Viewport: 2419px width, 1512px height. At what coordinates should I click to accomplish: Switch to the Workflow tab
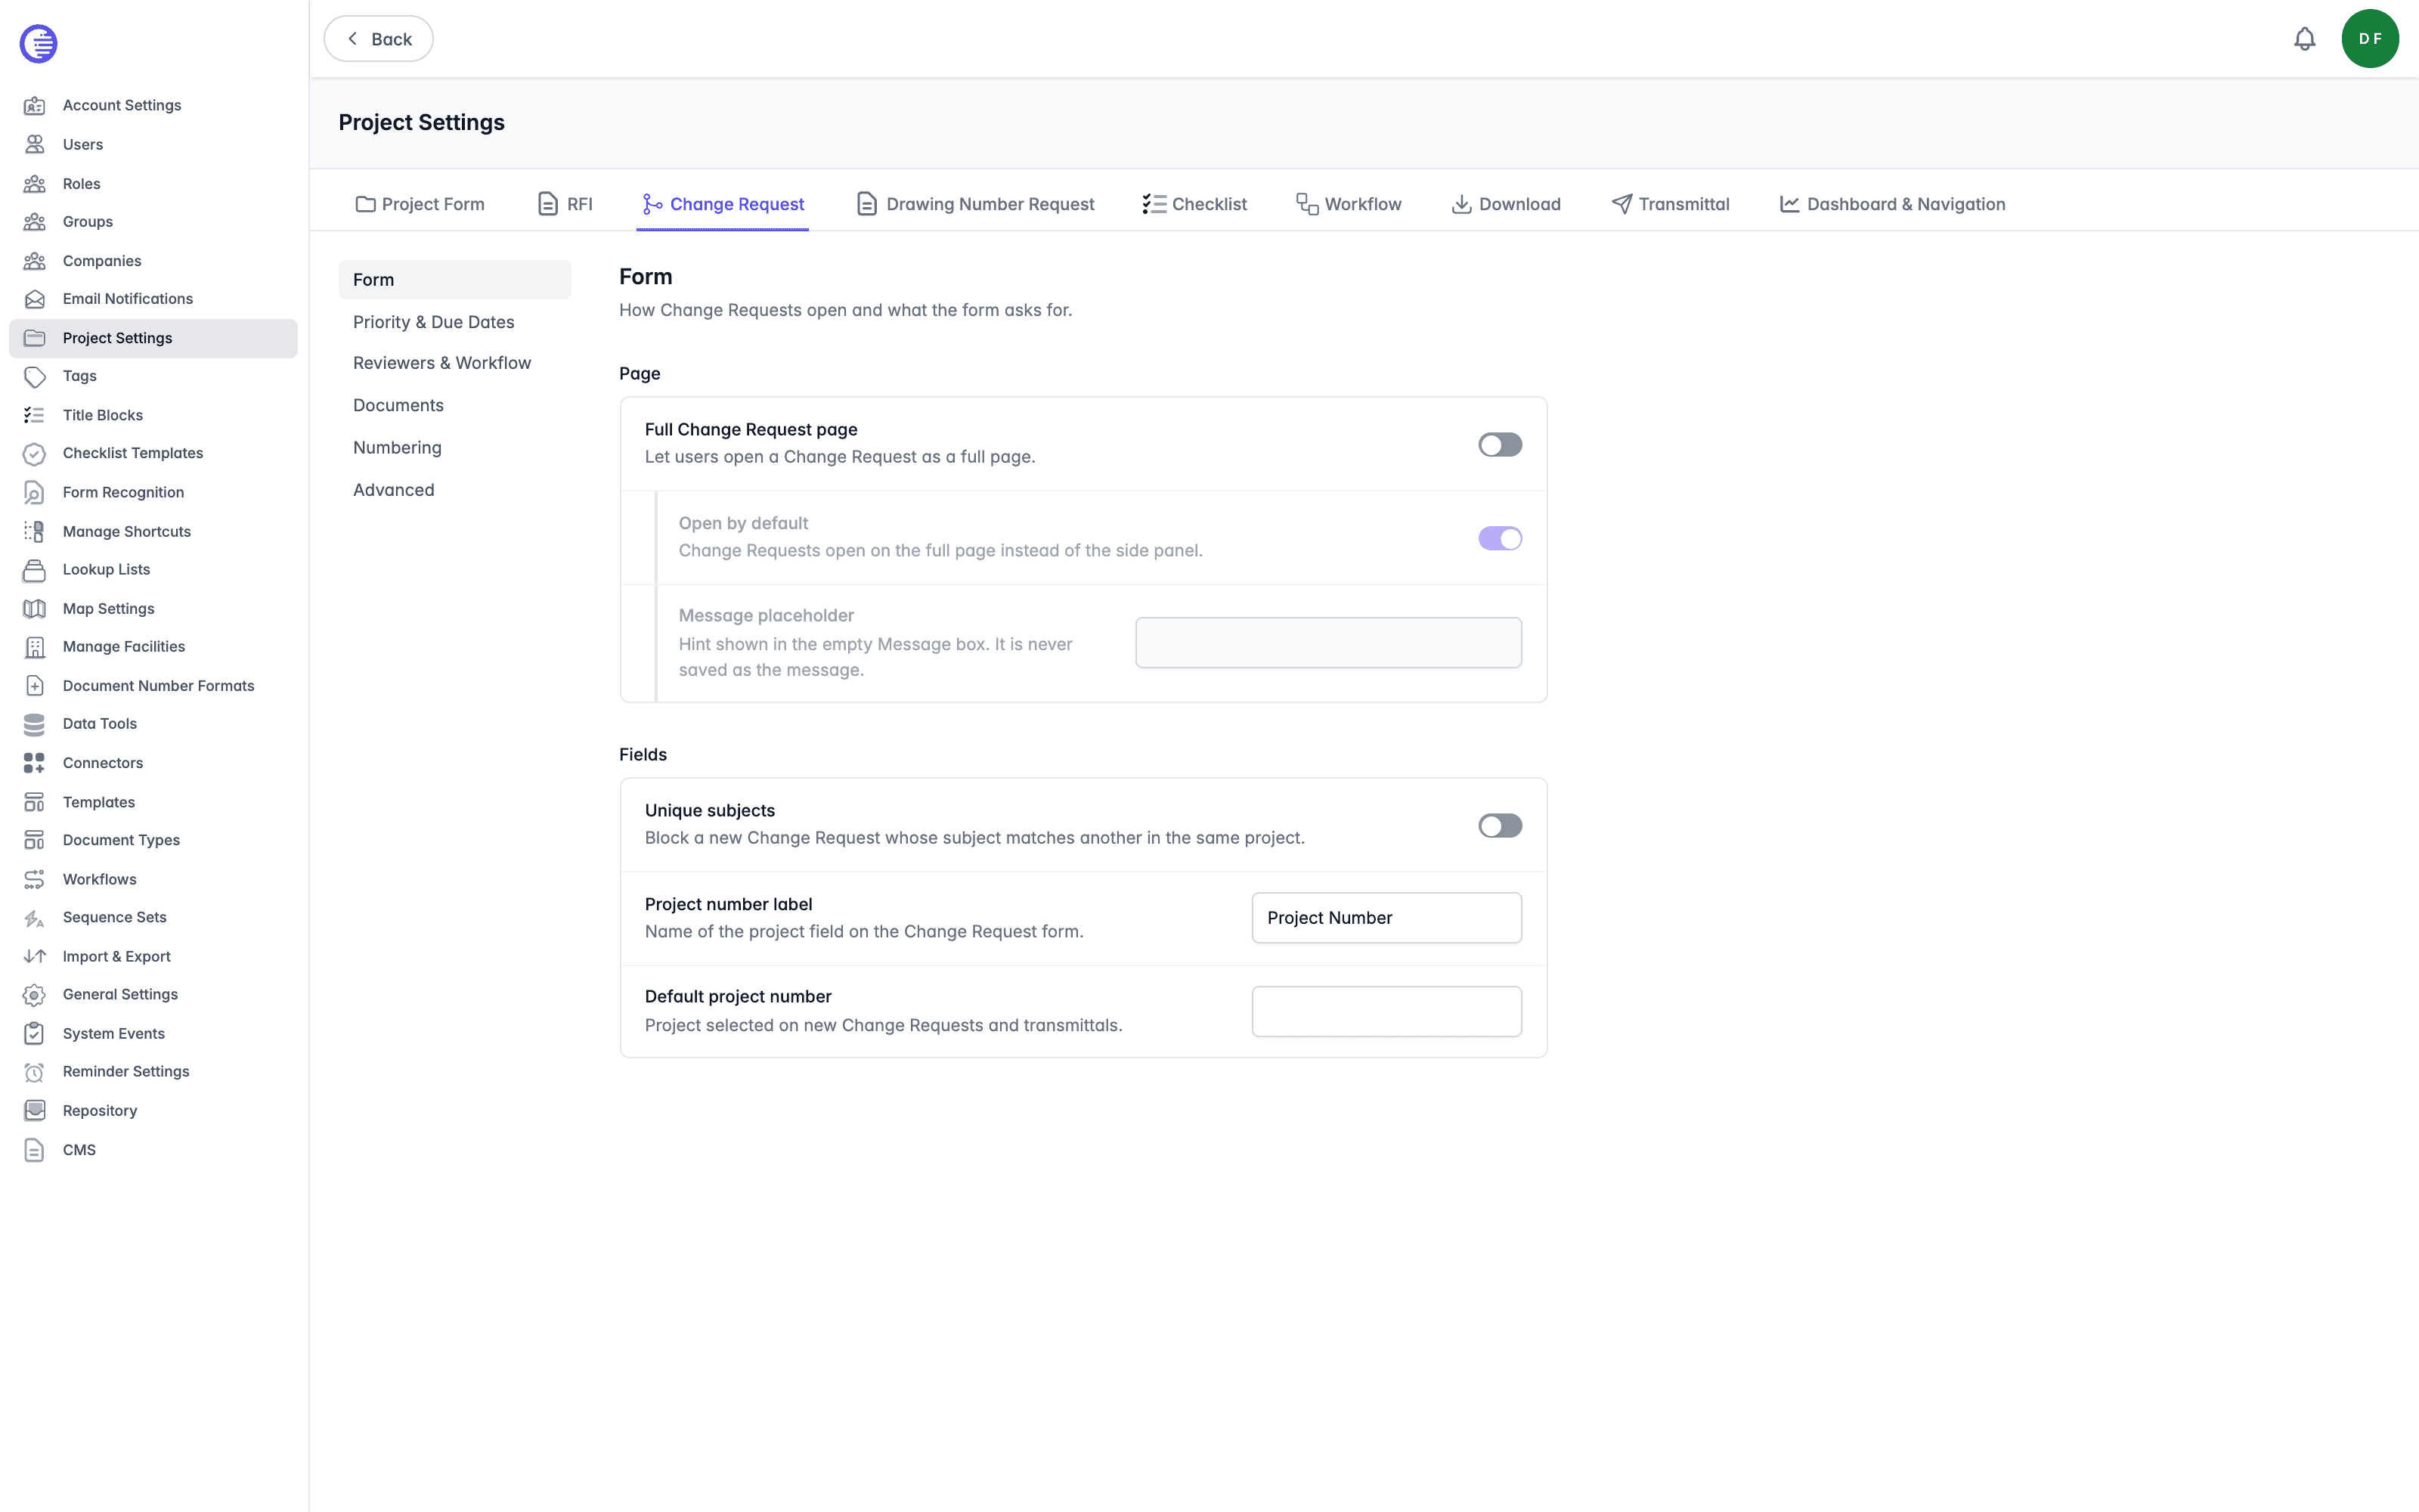coord(1349,204)
